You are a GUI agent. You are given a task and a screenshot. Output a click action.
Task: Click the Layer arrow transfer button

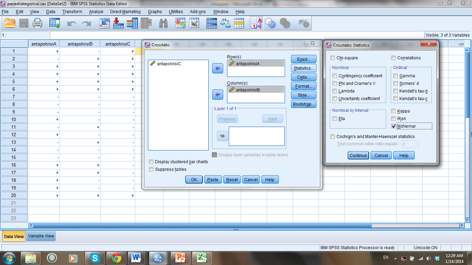pyautogui.click(x=223, y=136)
